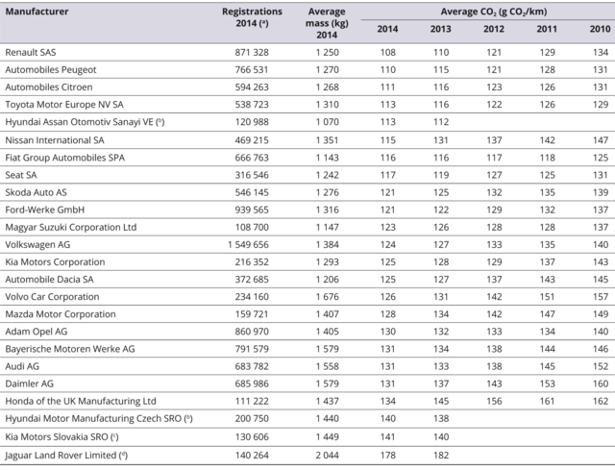615x470 pixels.
Task: Select Honda of the UK Manufacturing Ltd
Action: (81, 401)
